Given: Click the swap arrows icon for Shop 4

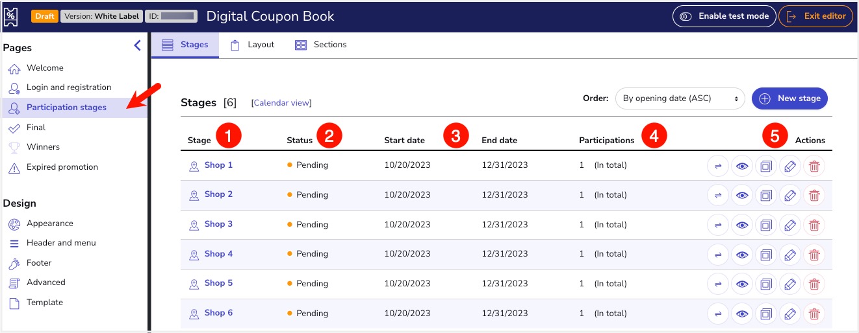Looking at the screenshot, I should 718,255.
